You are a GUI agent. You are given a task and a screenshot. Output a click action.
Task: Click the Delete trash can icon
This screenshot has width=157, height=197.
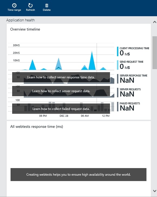[x=46, y=5]
